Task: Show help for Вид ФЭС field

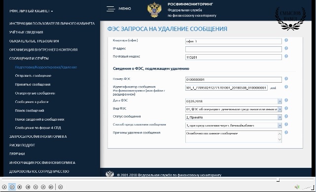Action: pos(286,108)
